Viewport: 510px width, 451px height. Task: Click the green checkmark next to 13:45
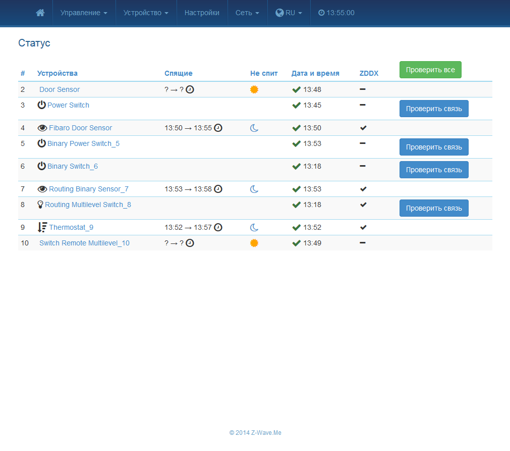[296, 105]
